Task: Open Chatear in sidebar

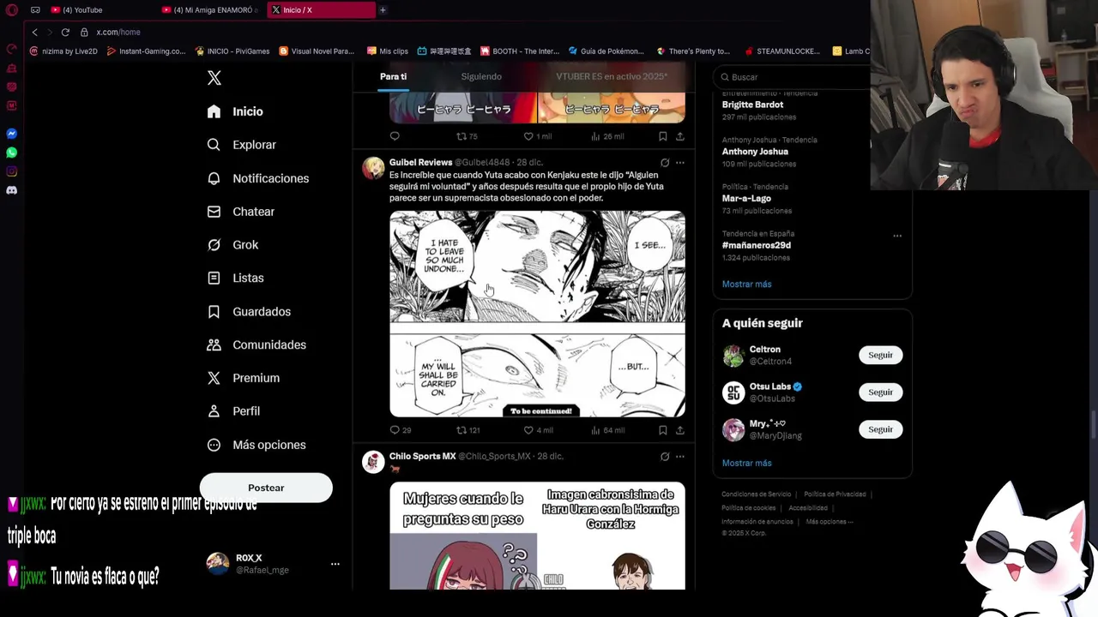Action: [241, 212]
